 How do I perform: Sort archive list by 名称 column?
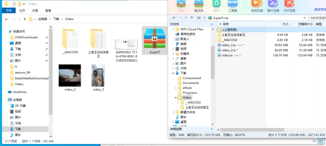tap(226, 24)
